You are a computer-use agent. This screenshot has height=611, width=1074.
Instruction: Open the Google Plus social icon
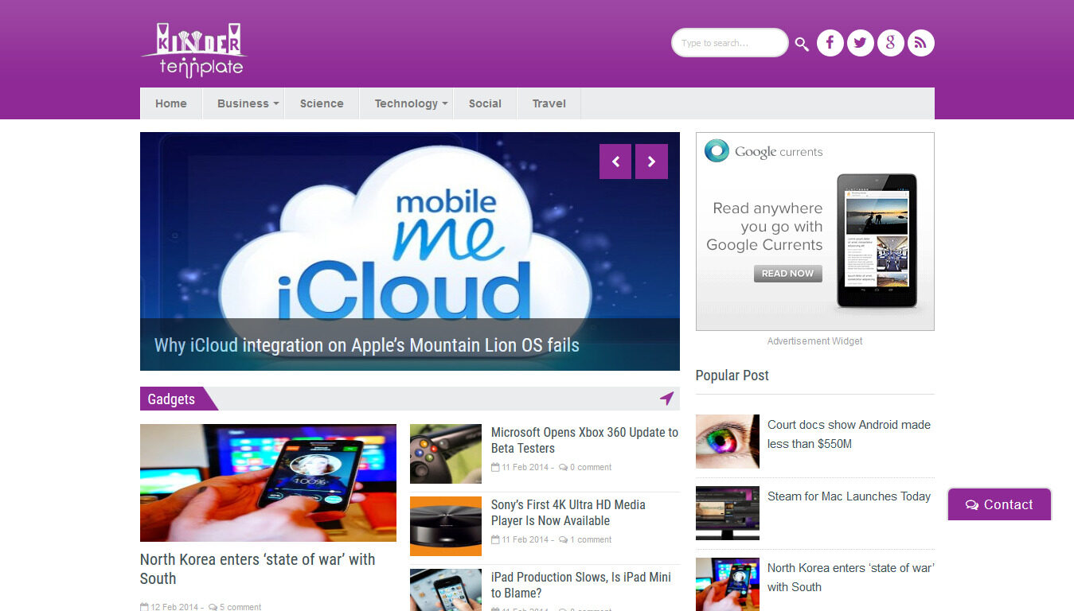point(890,43)
